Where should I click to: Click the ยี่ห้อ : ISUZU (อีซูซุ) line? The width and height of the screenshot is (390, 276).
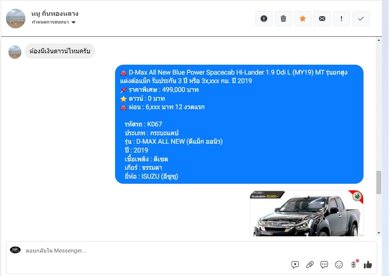151,176
